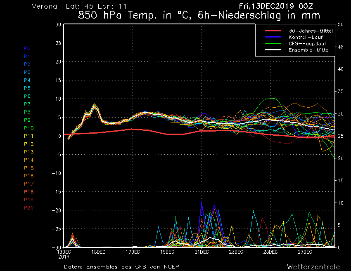
Task: Click the blue Kontroll-Lauf legend line
Action: pos(273,37)
